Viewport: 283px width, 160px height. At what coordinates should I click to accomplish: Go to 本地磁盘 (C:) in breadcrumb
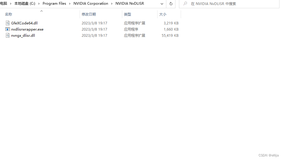(25, 4)
